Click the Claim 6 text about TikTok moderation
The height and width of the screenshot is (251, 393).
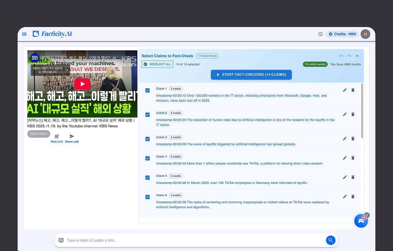[243, 205]
